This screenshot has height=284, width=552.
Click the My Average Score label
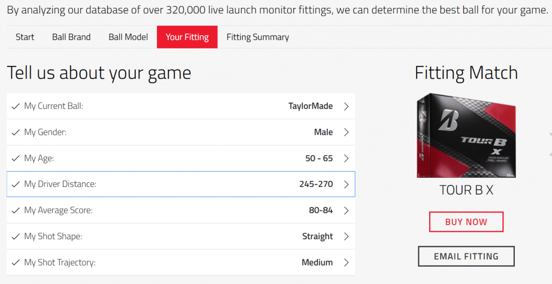point(58,210)
